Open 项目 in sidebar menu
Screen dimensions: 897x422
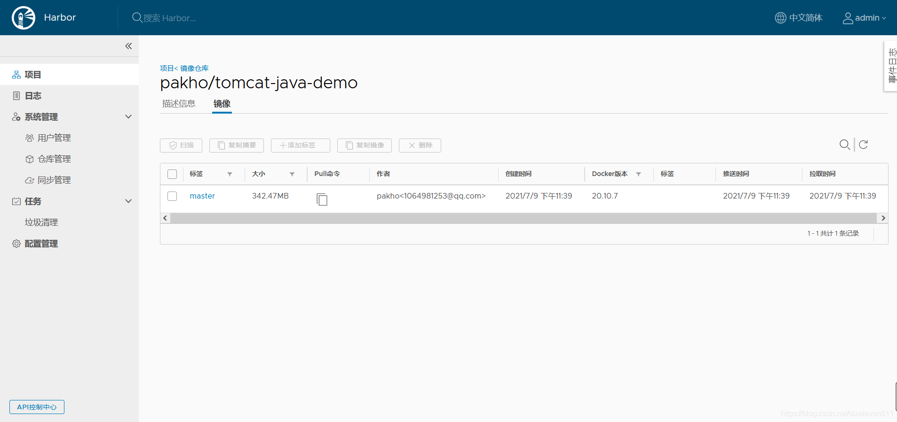pos(69,75)
